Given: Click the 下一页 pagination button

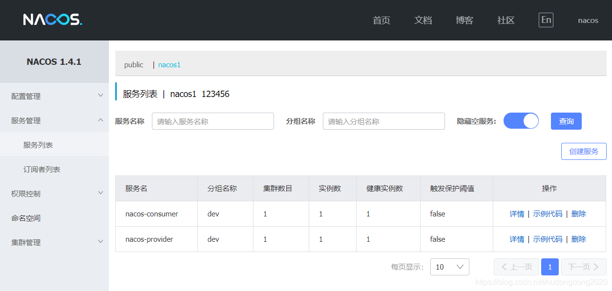Looking at the screenshot, I should (x=584, y=267).
